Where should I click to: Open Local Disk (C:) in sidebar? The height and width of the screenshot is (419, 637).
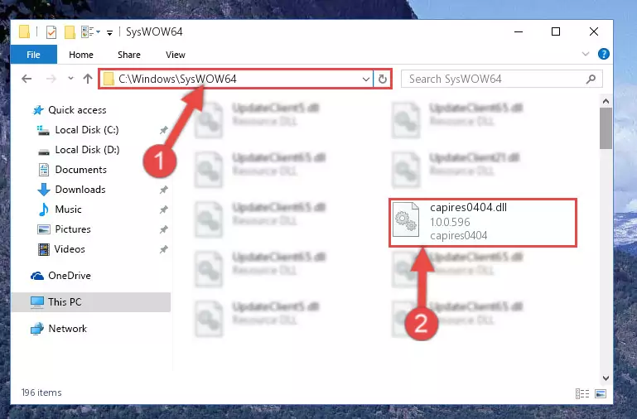pyautogui.click(x=87, y=130)
